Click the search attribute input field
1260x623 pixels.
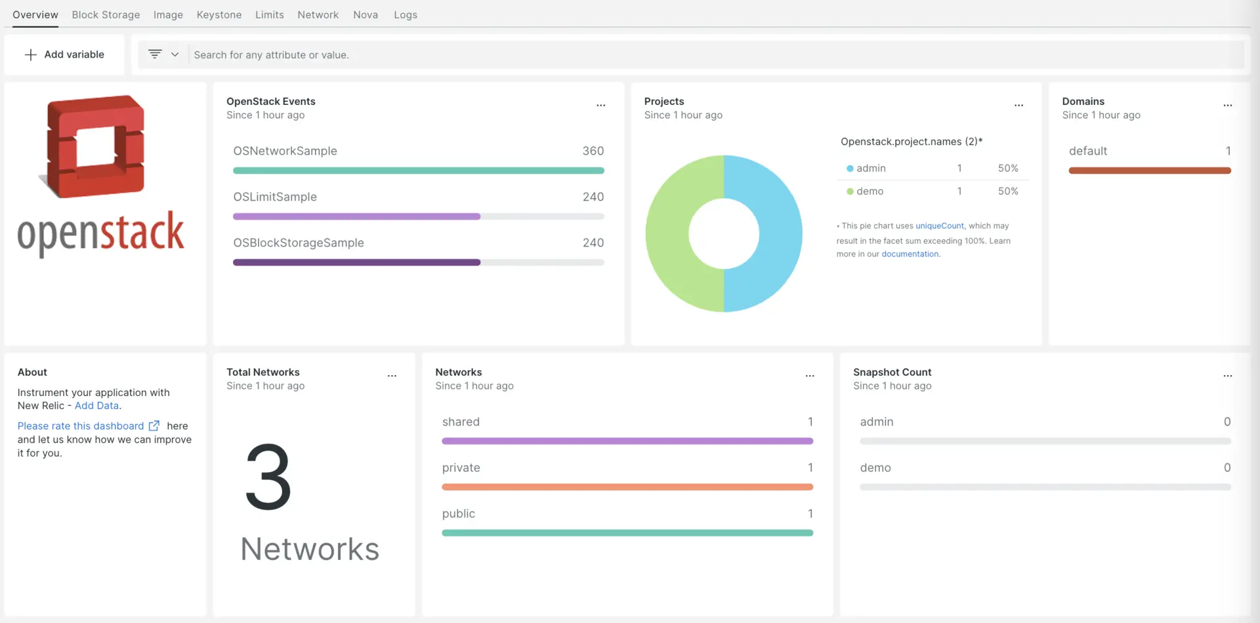click(715, 55)
